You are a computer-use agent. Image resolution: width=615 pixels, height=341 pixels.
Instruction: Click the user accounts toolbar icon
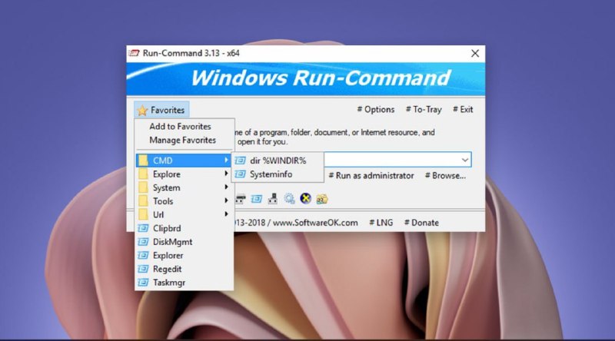tap(322, 199)
